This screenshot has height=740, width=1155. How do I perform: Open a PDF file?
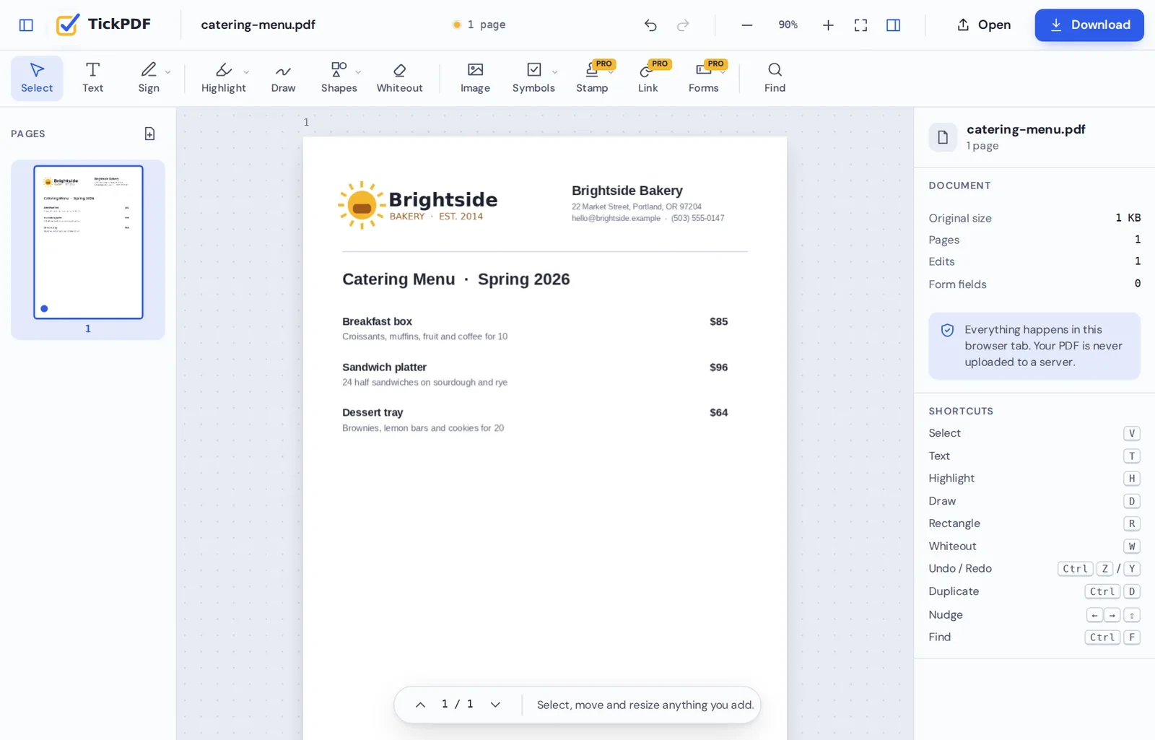[984, 25]
